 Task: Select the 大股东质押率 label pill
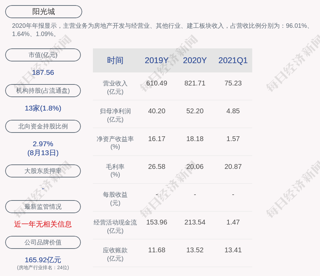click(43, 171)
